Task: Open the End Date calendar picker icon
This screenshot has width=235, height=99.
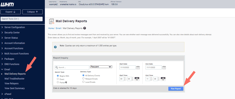Action: pos(164,68)
